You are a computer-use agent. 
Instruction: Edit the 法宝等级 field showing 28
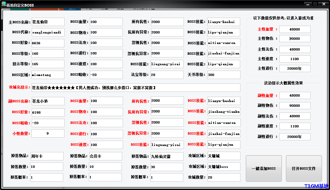coord(167,75)
